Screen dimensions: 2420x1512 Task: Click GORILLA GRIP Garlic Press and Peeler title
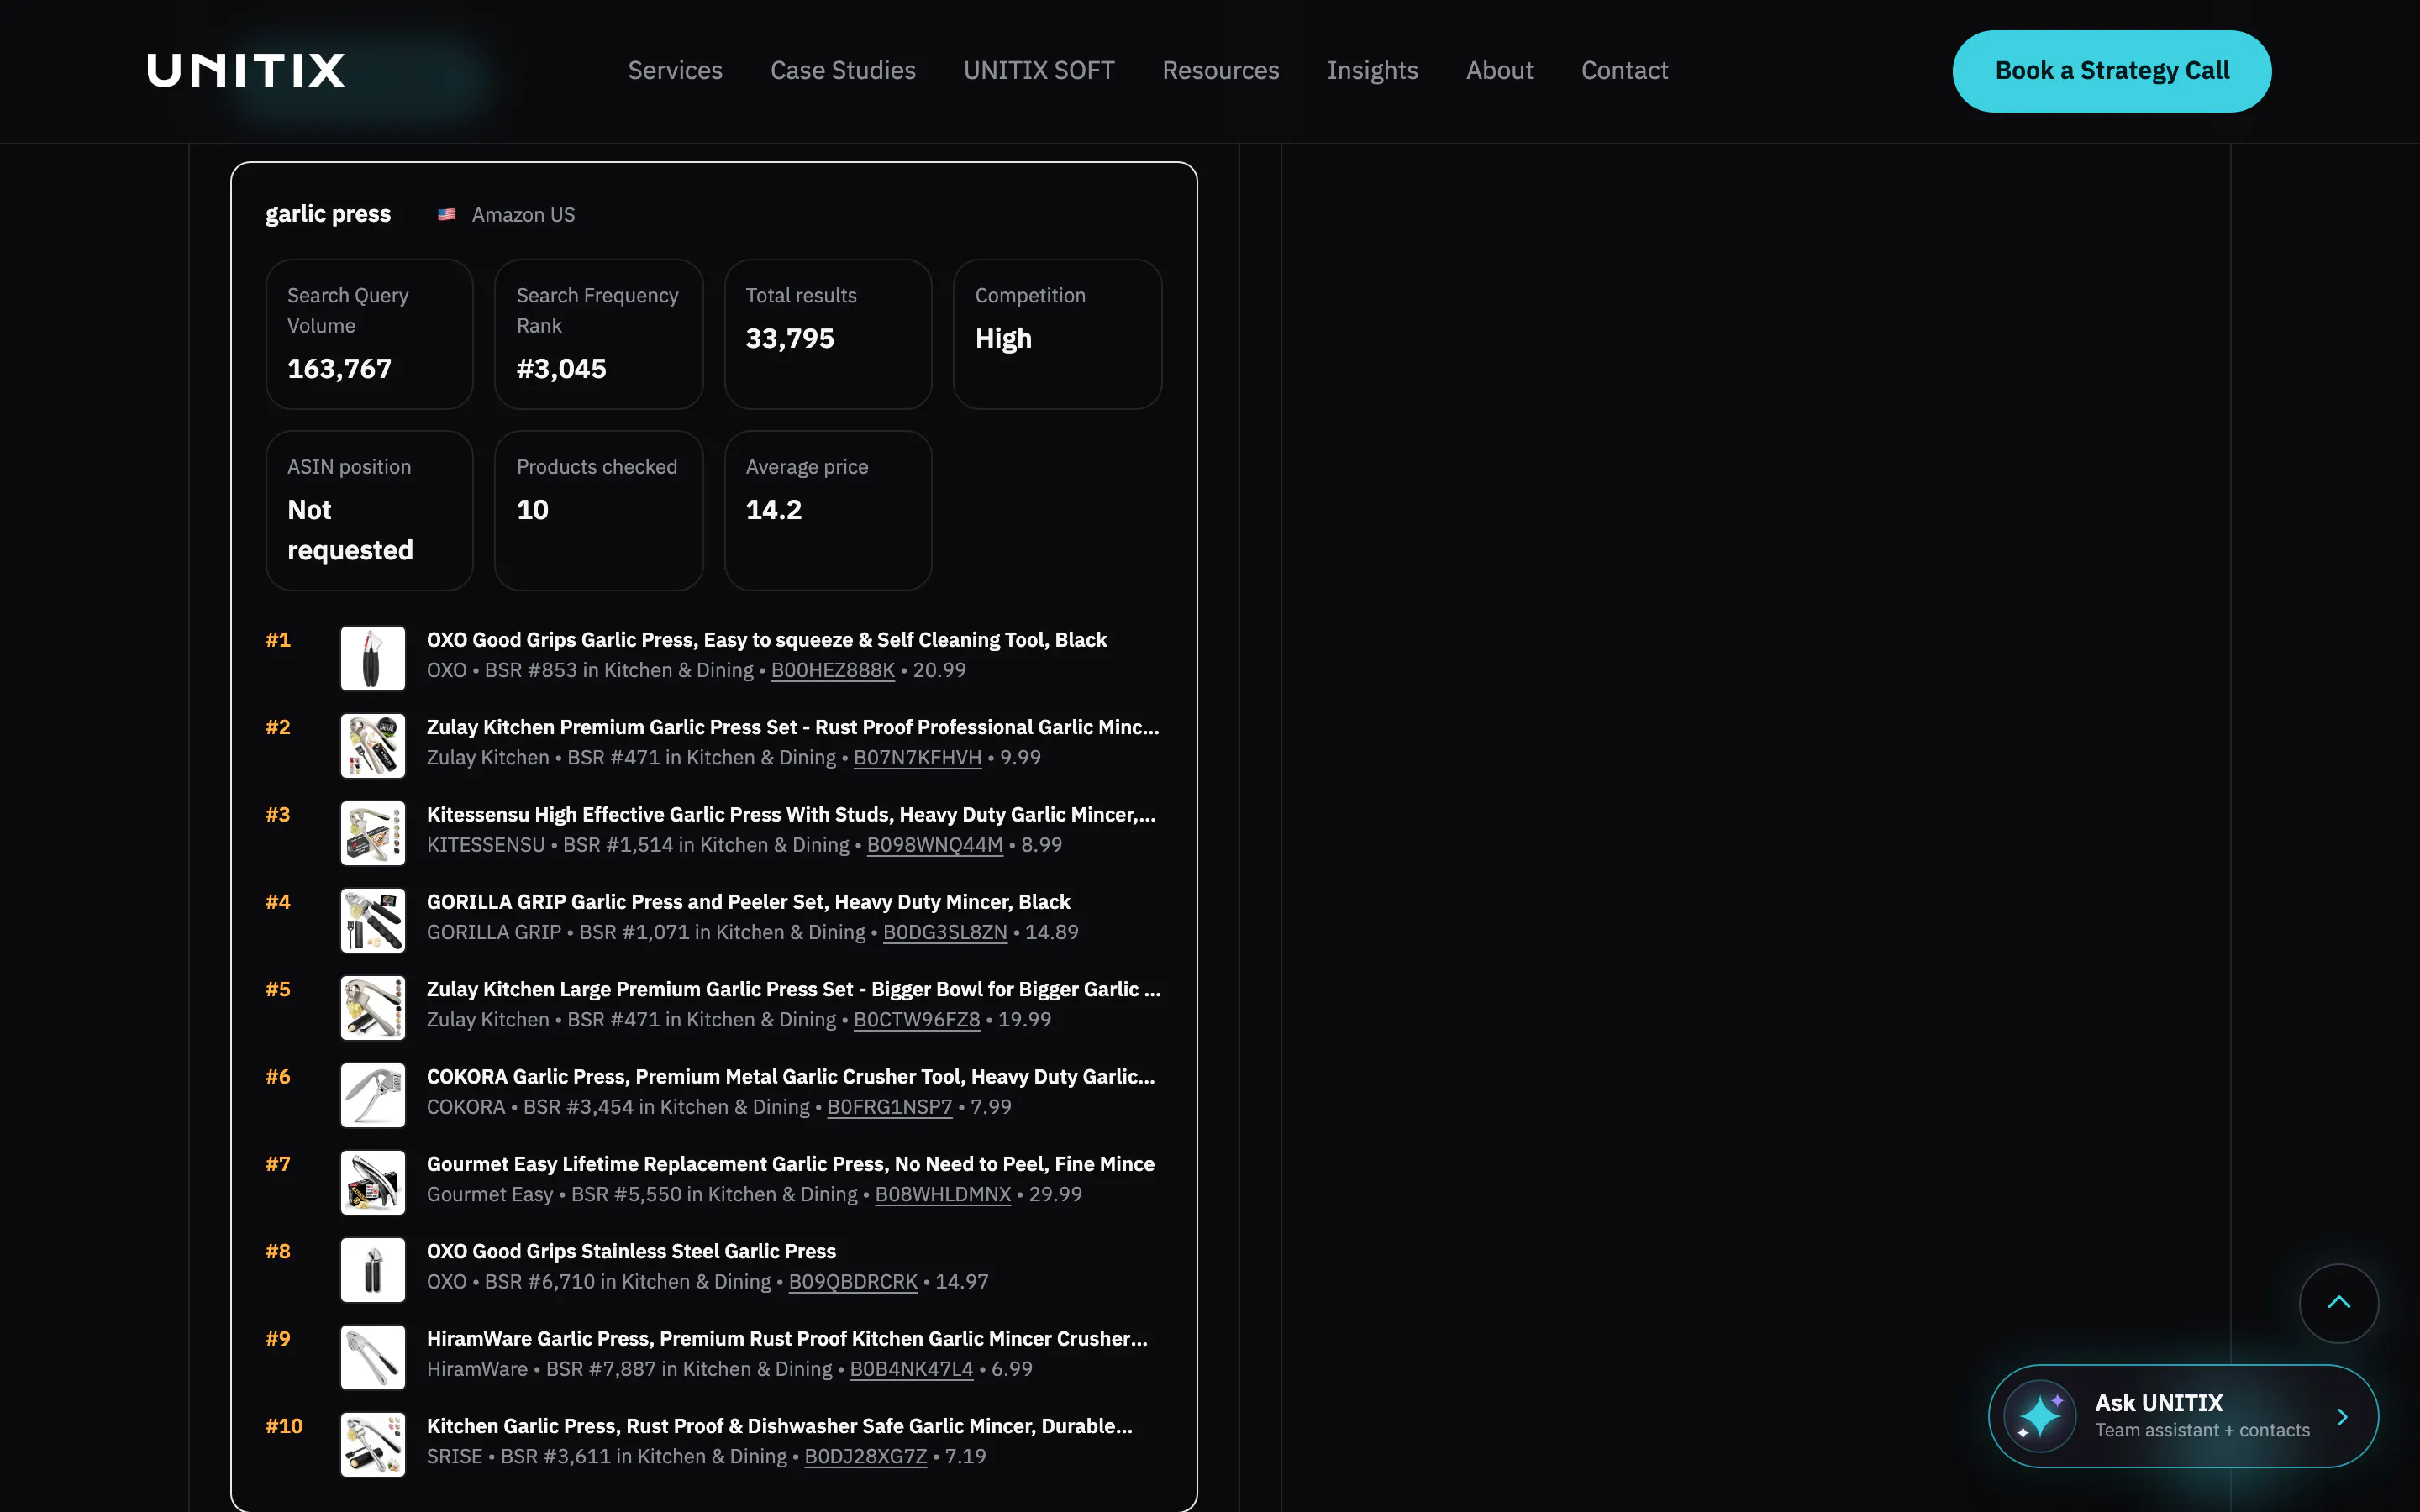[x=749, y=902]
